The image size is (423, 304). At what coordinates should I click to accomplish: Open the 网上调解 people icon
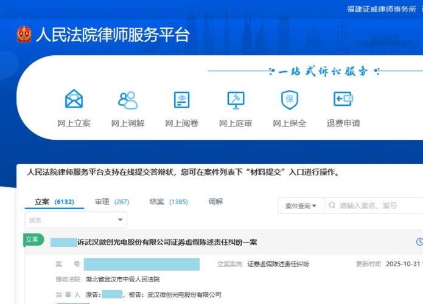pyautogui.click(x=128, y=100)
